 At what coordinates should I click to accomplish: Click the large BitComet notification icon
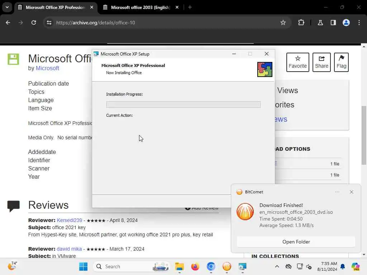tap(245, 212)
